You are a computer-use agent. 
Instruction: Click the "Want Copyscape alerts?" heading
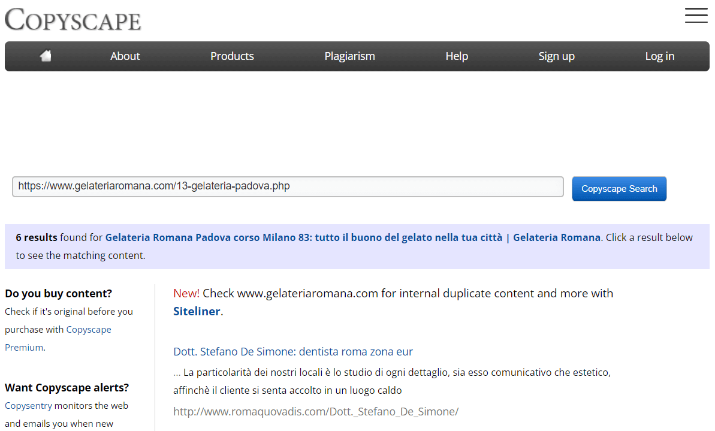pos(67,388)
